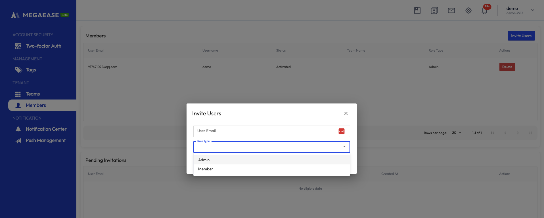This screenshot has width=544, height=218.
Task: Check notifications bell with 99+ badge
Action: pos(484,11)
